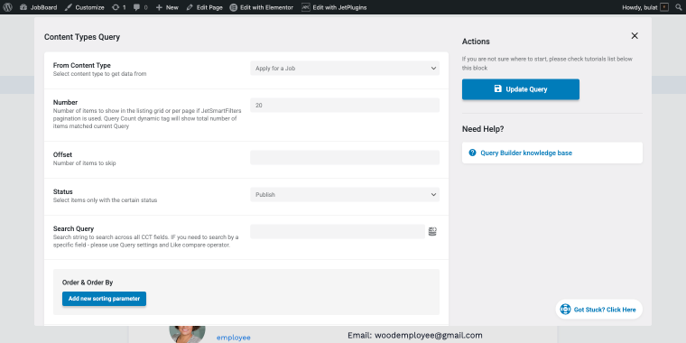Click the dynamic data icon beside Search Query

pyautogui.click(x=432, y=231)
